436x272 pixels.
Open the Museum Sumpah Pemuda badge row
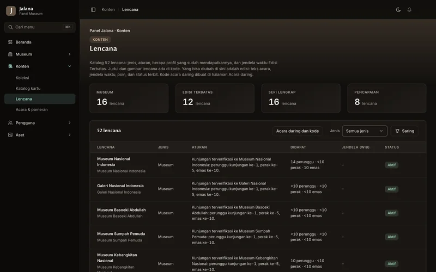click(258, 237)
